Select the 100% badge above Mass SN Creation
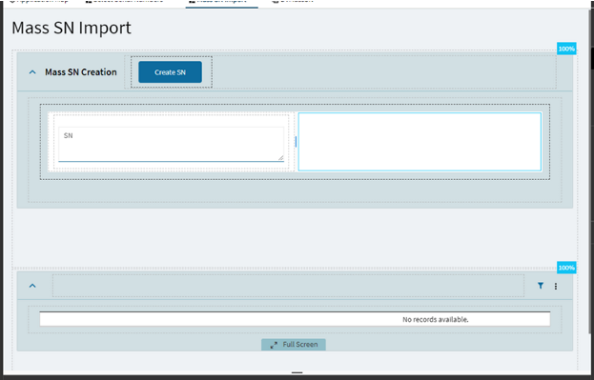The image size is (594, 380). click(x=566, y=49)
